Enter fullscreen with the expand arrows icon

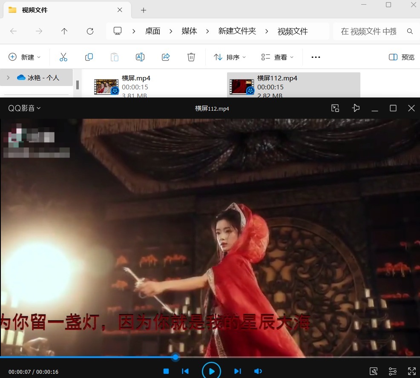[x=412, y=371]
